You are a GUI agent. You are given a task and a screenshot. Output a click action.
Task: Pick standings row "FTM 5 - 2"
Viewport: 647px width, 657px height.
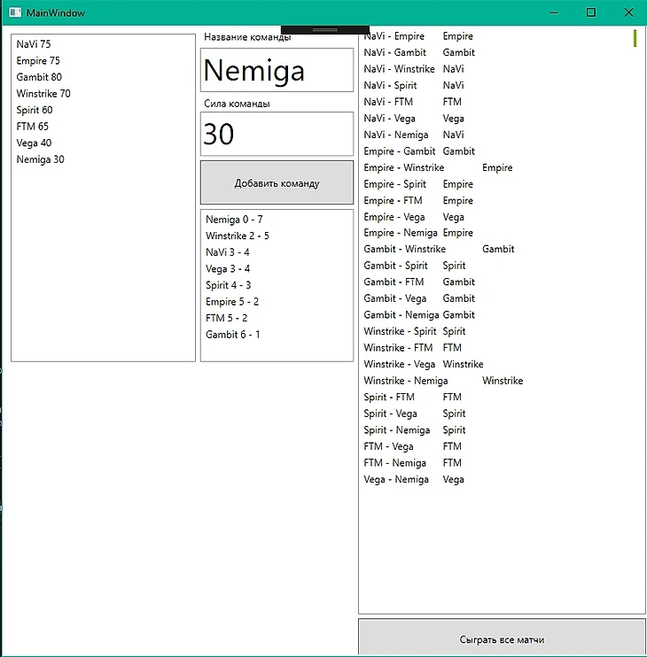point(226,318)
